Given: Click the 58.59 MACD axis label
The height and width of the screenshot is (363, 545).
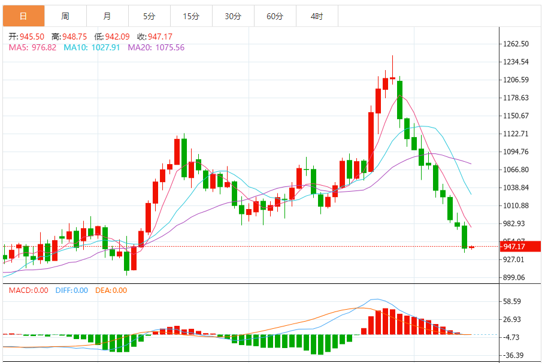Looking at the screenshot, I should point(512,301).
